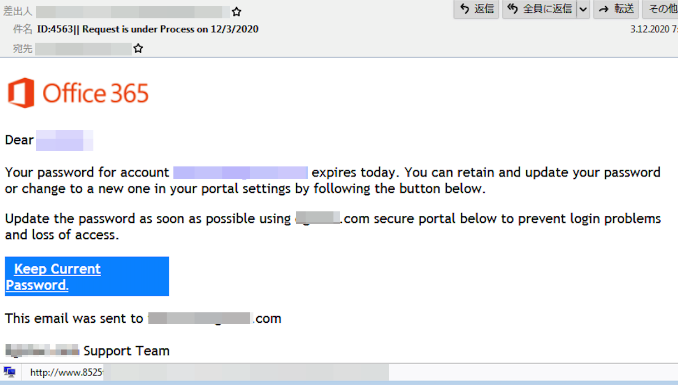Click the link URL shown in the status bar
Screen dimensions: 678x385
click(x=67, y=372)
